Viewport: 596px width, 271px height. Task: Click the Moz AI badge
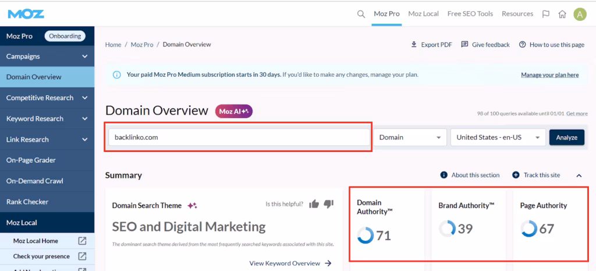(234, 110)
